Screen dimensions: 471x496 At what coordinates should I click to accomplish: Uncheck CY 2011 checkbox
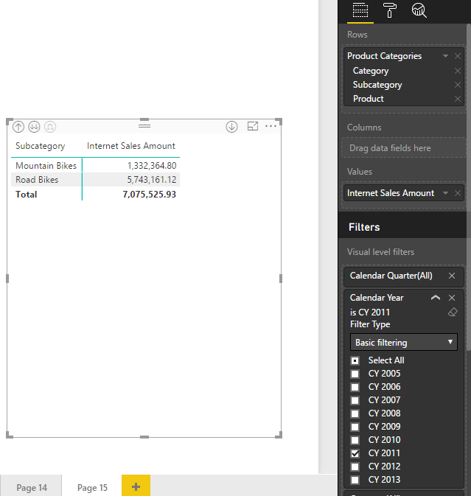point(355,453)
